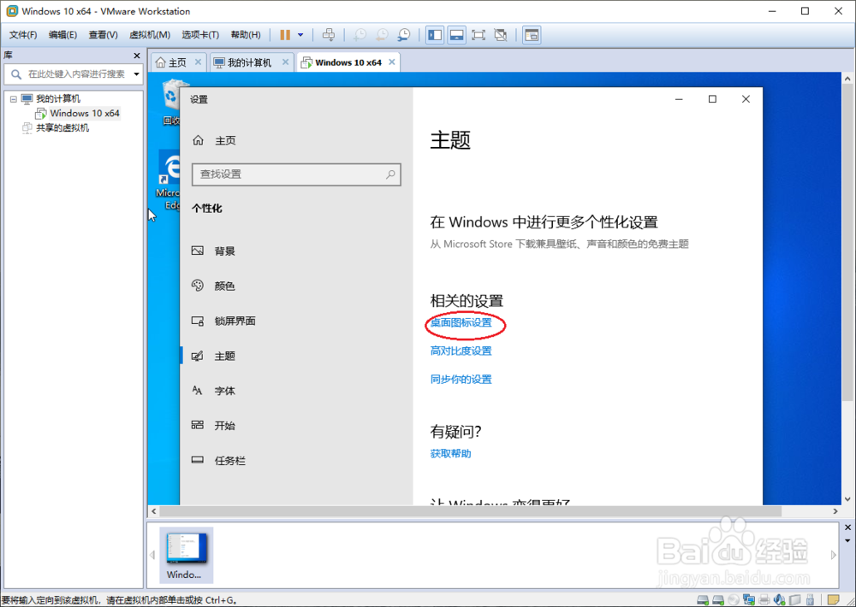Click the 查找设置 search box

[296, 174]
